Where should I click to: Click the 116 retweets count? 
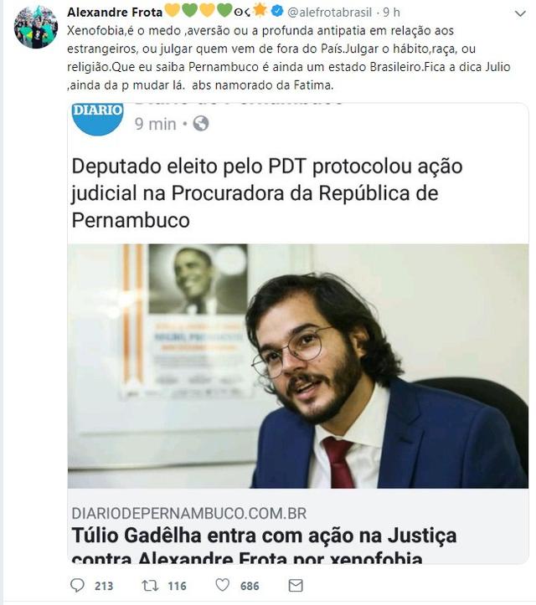click(178, 586)
